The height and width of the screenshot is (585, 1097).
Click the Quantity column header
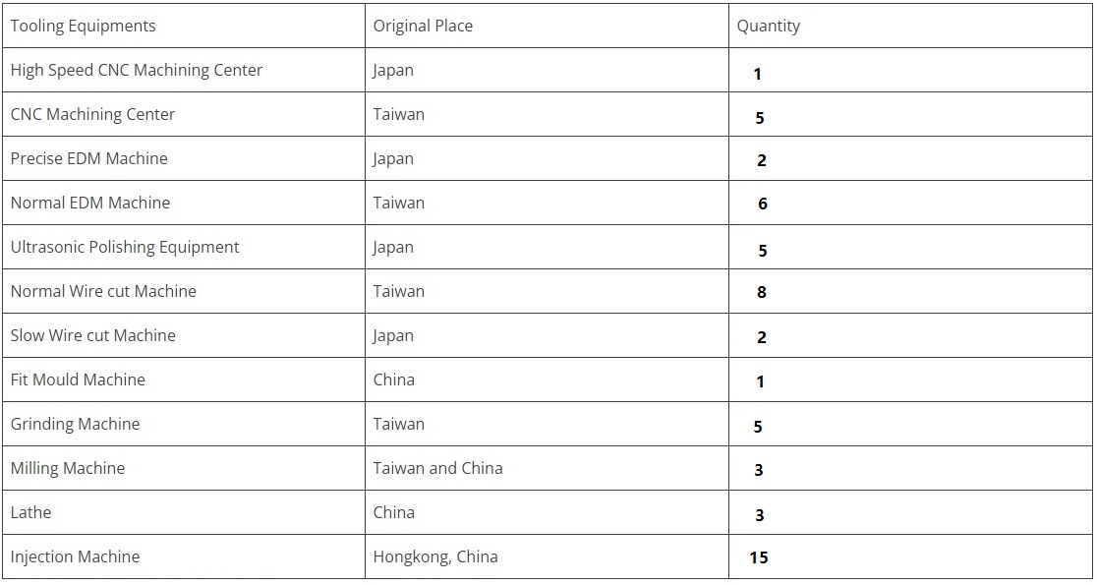click(x=768, y=27)
